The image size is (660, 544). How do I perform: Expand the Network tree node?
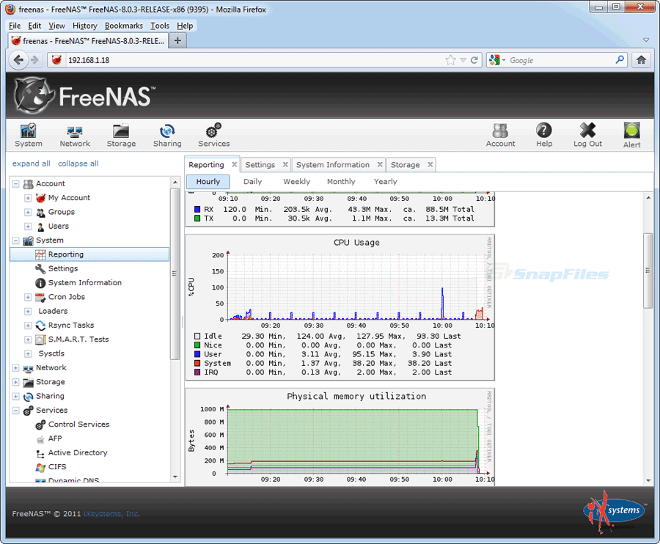tap(15, 368)
